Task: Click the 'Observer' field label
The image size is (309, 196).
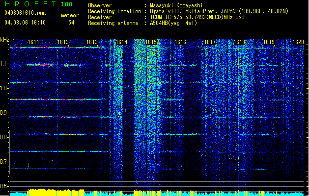Action: 100,5
